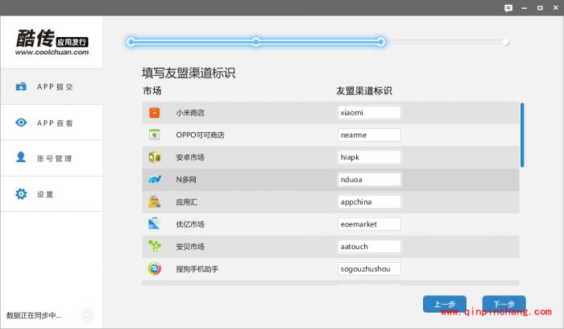Click the N多网 icon
The image size is (564, 329).
(155, 179)
